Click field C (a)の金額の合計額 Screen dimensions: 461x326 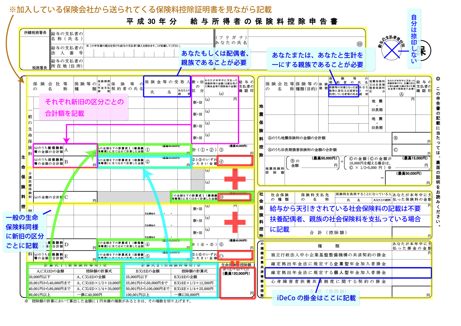(x=80, y=197)
